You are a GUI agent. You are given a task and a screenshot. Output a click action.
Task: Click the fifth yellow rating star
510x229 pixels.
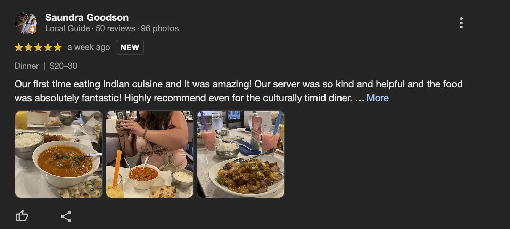(x=58, y=48)
